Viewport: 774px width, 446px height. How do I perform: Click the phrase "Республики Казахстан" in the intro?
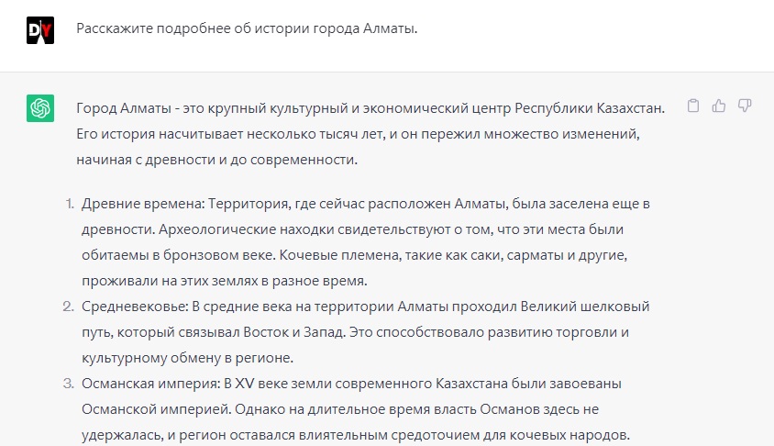(589, 108)
